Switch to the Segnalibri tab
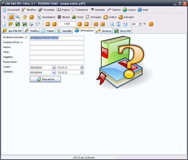This screenshot has height=160, width=188. (64, 31)
